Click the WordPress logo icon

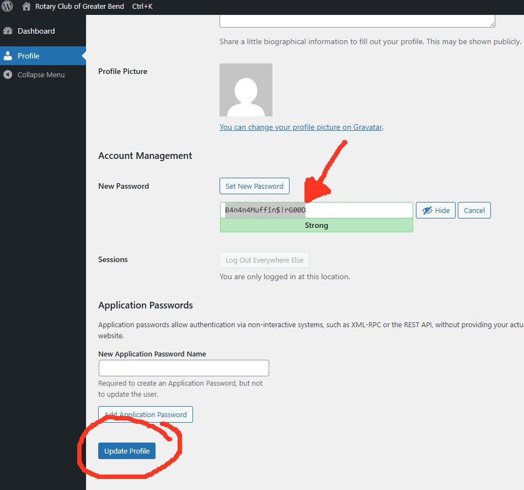(7, 6)
